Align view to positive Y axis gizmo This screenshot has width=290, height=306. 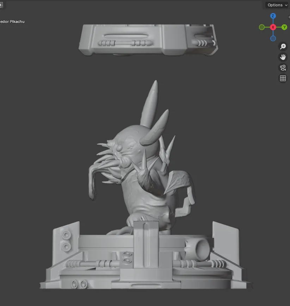(x=284, y=27)
